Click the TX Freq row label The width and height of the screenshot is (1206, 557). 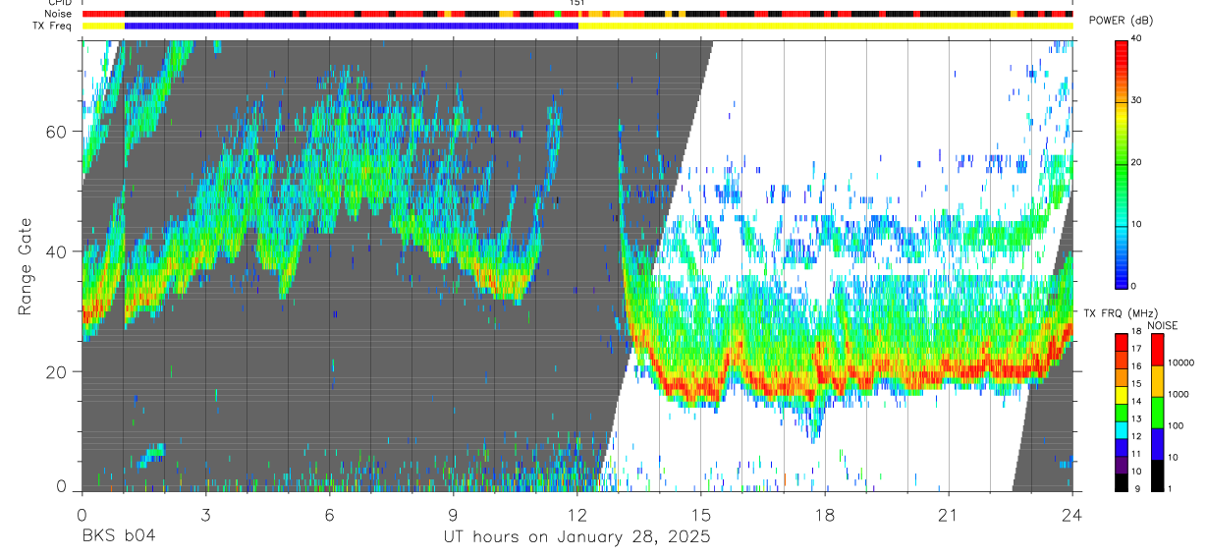pyautogui.click(x=53, y=26)
